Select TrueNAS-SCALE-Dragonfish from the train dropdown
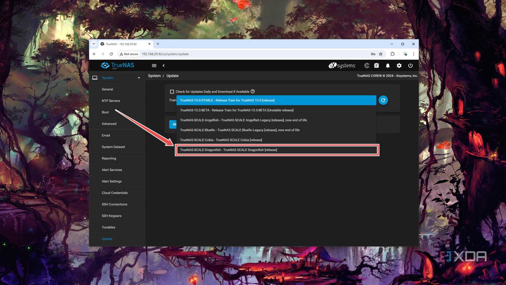 click(228, 150)
